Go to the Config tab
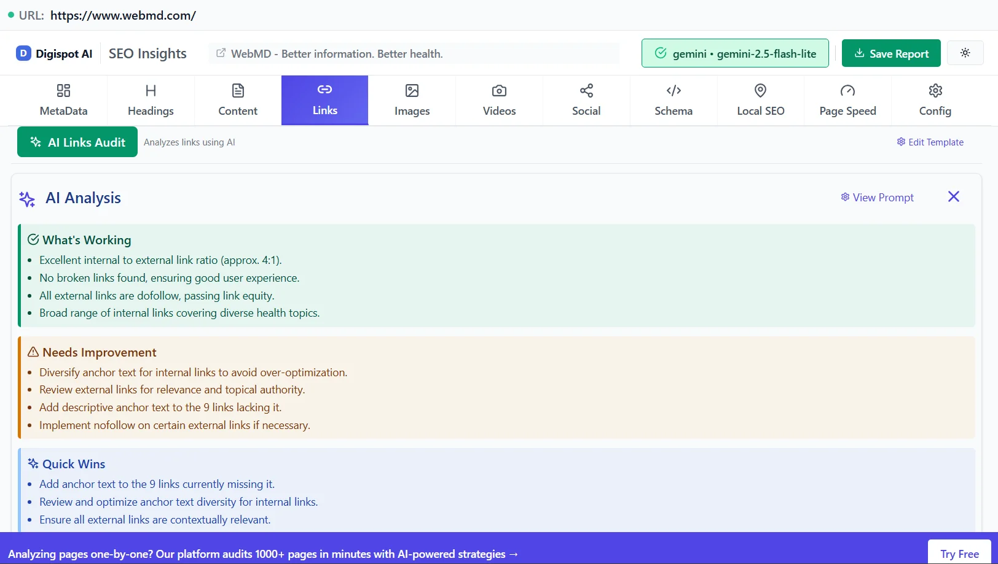This screenshot has height=564, width=998. tap(935, 101)
